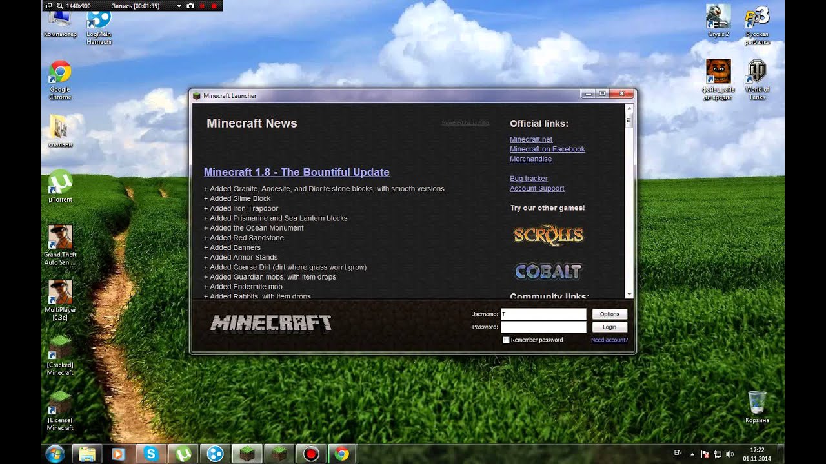Switch to first Minecraft taskbar button
The height and width of the screenshot is (464, 826).
click(x=247, y=454)
